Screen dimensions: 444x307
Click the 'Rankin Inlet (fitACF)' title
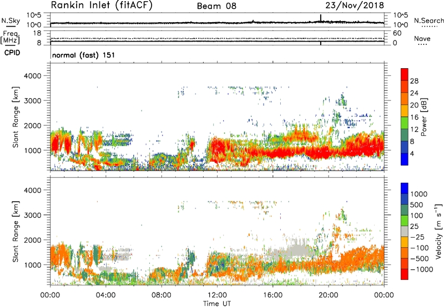[102, 5]
